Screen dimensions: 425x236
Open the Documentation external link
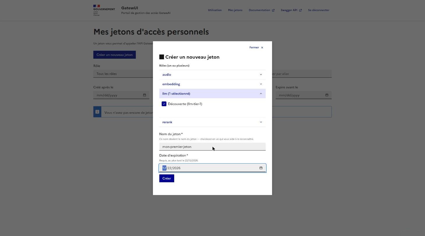(262, 10)
